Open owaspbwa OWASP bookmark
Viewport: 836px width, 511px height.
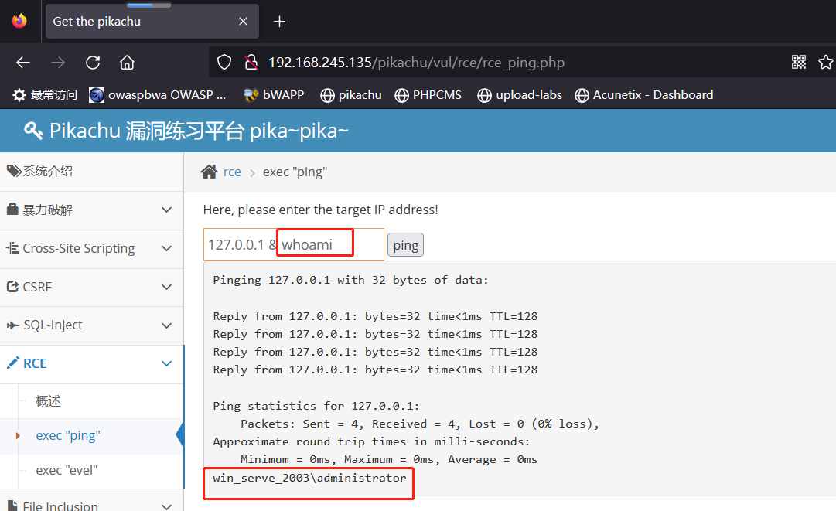(x=157, y=95)
